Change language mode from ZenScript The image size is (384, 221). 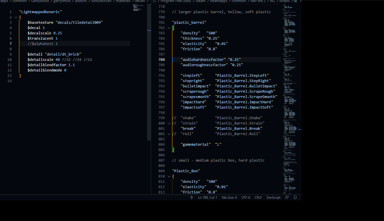(273, 197)
